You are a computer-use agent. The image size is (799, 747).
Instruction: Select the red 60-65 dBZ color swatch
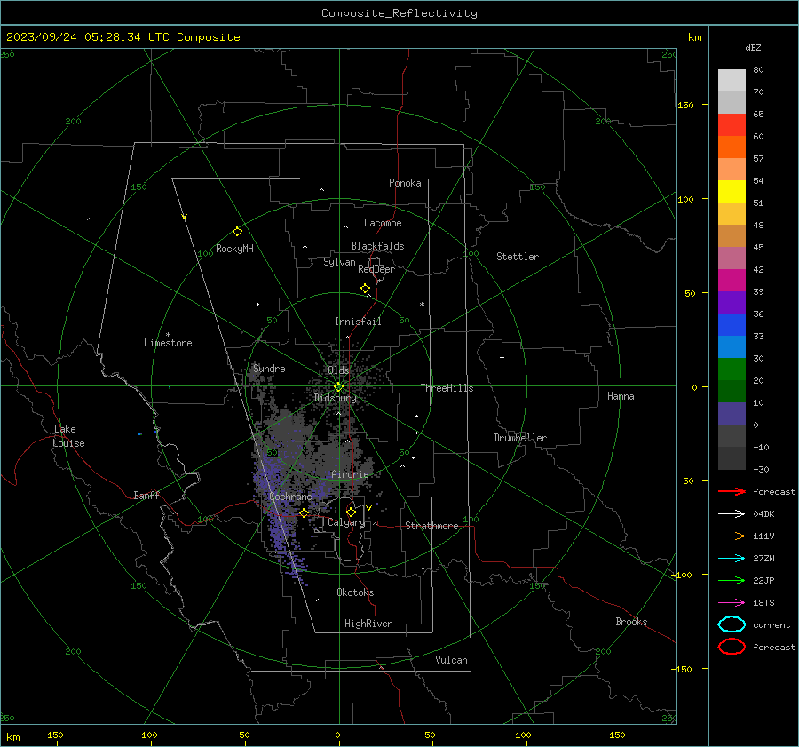(732, 124)
